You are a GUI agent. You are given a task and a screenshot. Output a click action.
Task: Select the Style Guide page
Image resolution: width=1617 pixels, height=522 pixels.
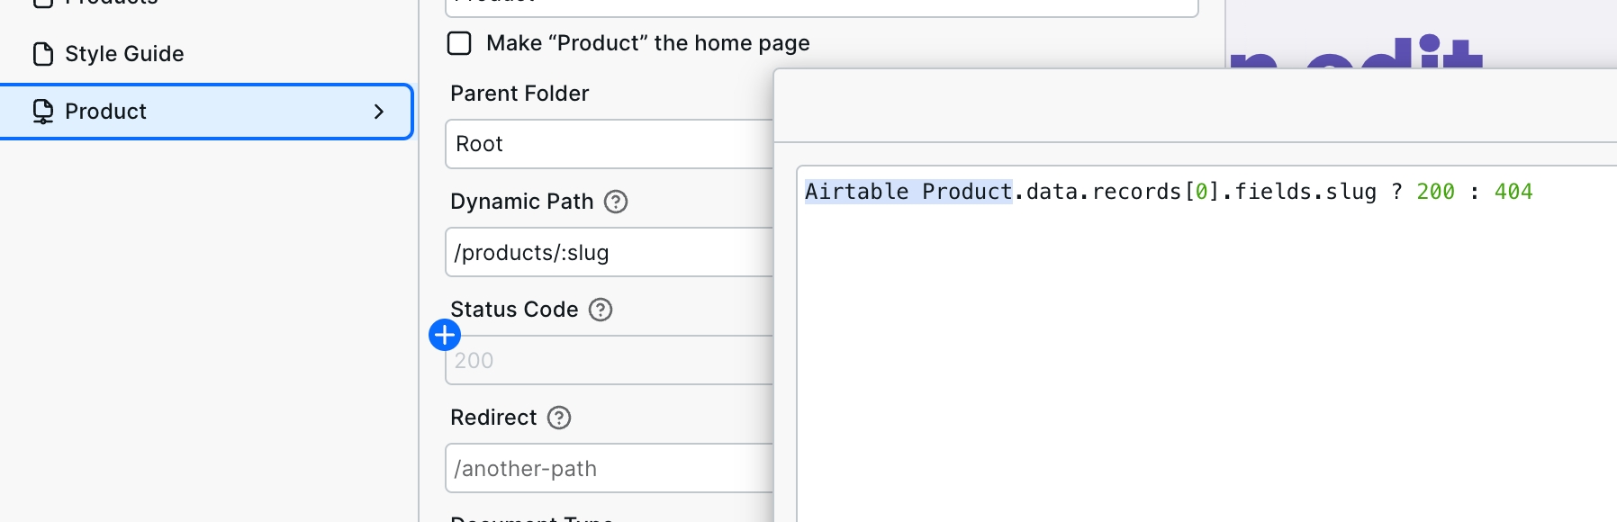click(207, 54)
